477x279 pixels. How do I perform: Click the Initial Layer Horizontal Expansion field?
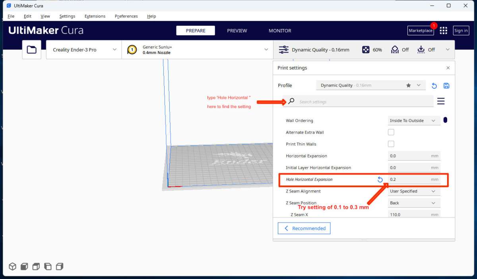[x=414, y=168]
